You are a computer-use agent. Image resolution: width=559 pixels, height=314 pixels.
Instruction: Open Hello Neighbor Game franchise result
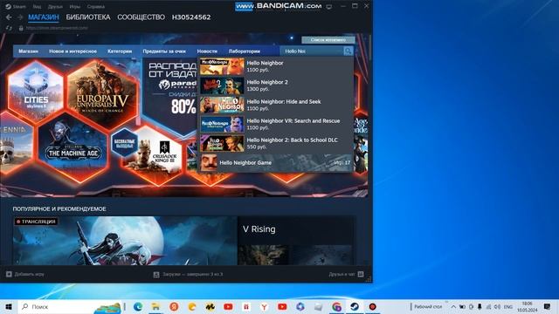point(276,163)
